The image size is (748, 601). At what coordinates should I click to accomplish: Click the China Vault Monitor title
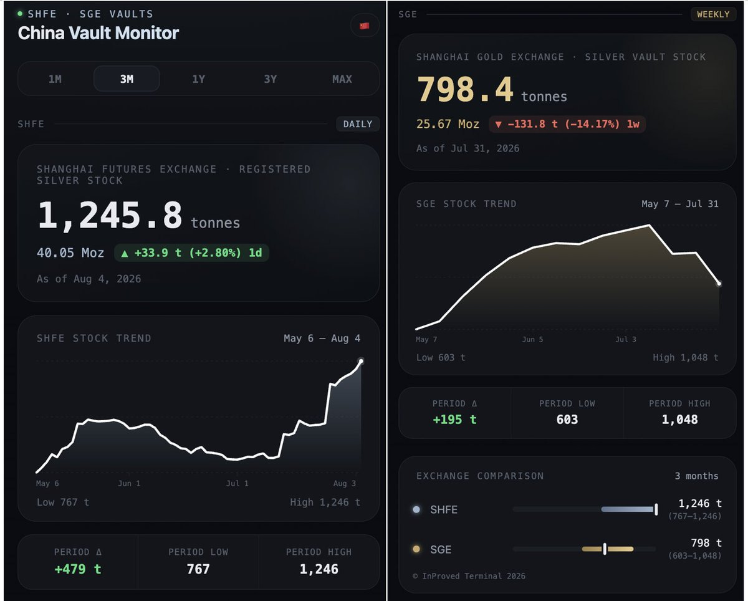pyautogui.click(x=98, y=33)
